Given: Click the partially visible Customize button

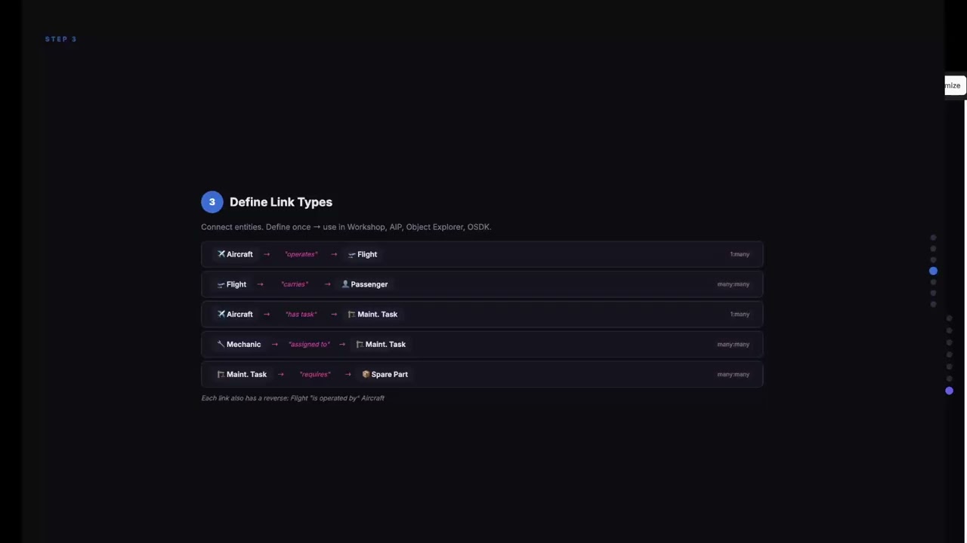Looking at the screenshot, I should (x=953, y=85).
